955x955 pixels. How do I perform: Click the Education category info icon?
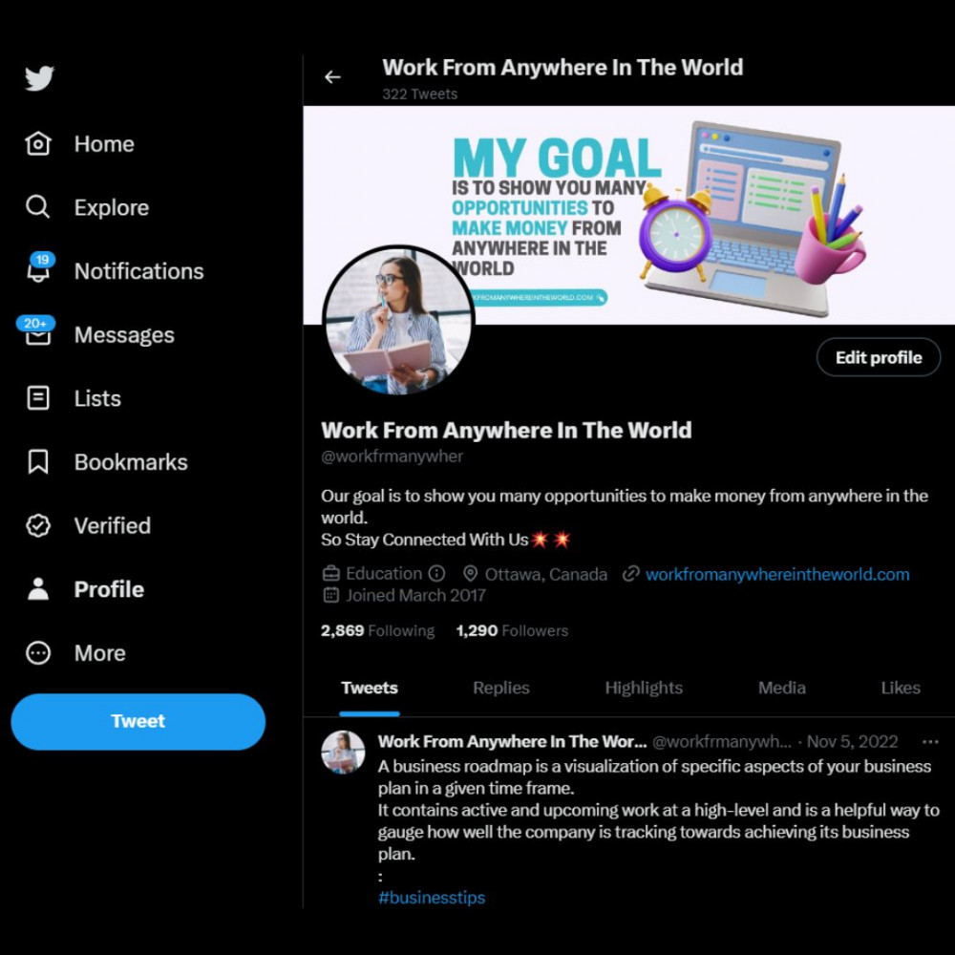(436, 573)
